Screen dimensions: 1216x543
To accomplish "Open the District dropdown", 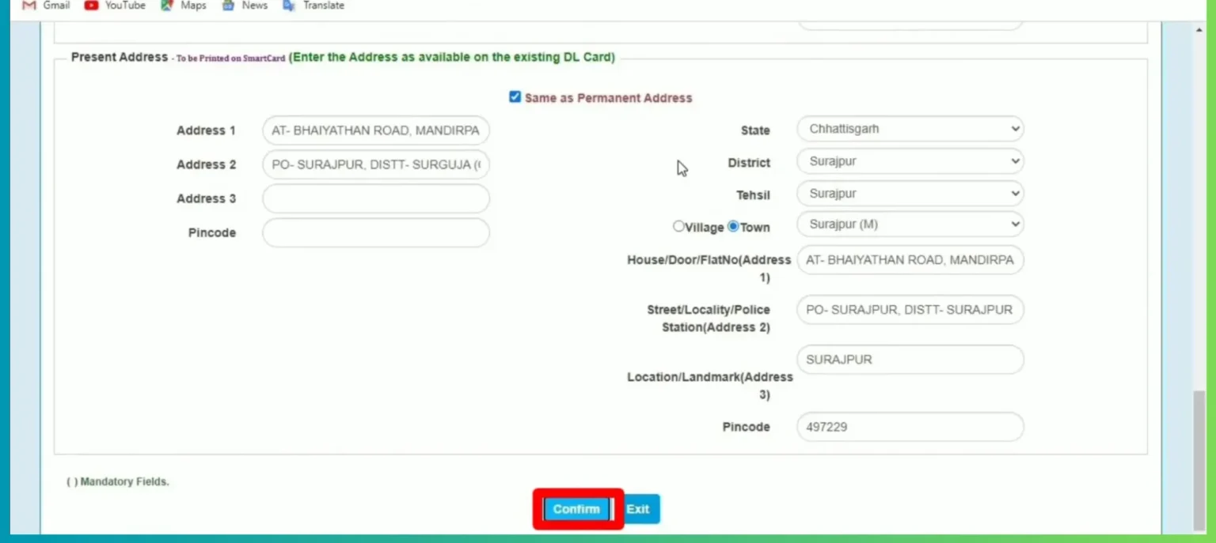I will coord(910,161).
